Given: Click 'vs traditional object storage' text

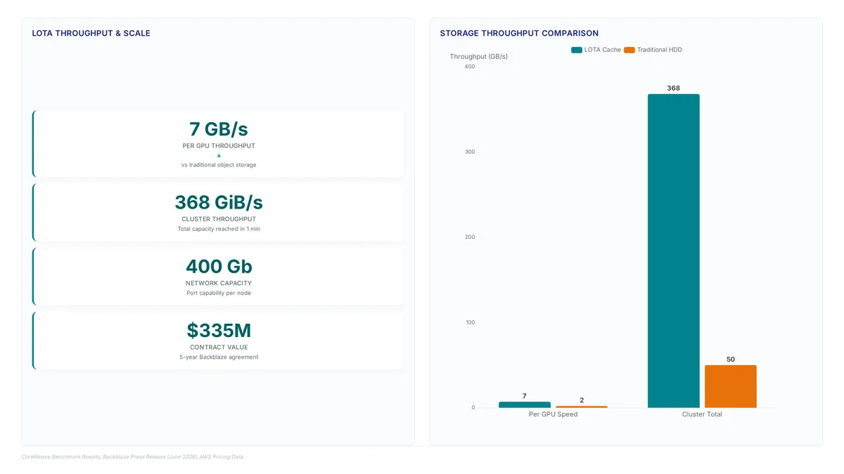Looking at the screenshot, I should point(219,165).
